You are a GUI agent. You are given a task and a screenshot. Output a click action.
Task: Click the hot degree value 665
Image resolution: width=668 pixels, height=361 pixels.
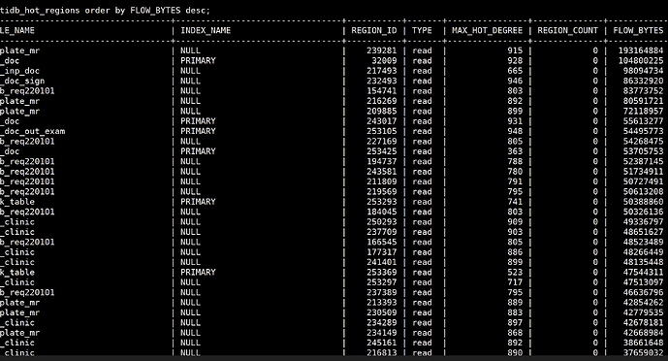coord(515,71)
